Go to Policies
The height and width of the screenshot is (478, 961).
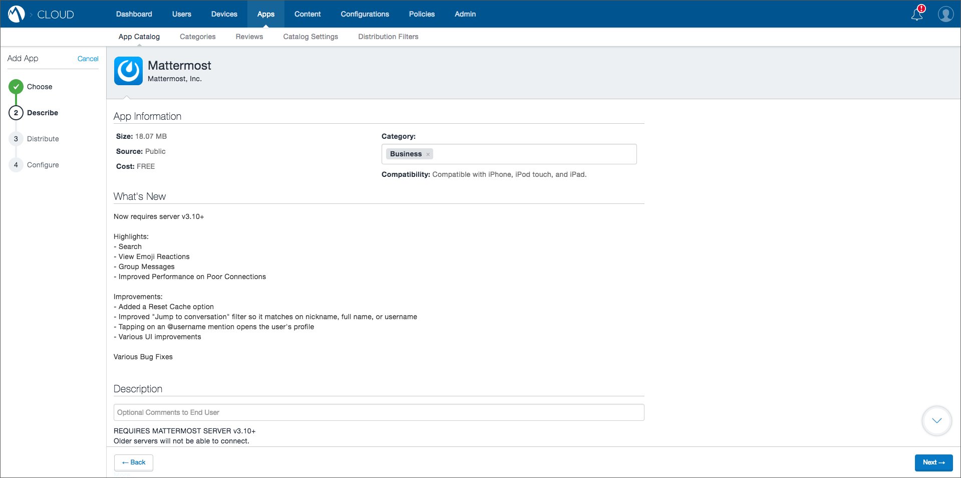[422, 14]
